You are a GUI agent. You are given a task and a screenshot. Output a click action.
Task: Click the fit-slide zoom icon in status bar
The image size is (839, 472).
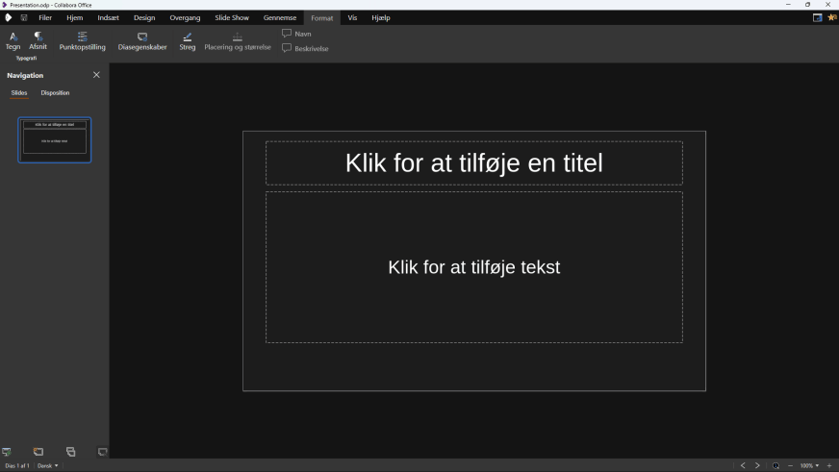(775, 465)
